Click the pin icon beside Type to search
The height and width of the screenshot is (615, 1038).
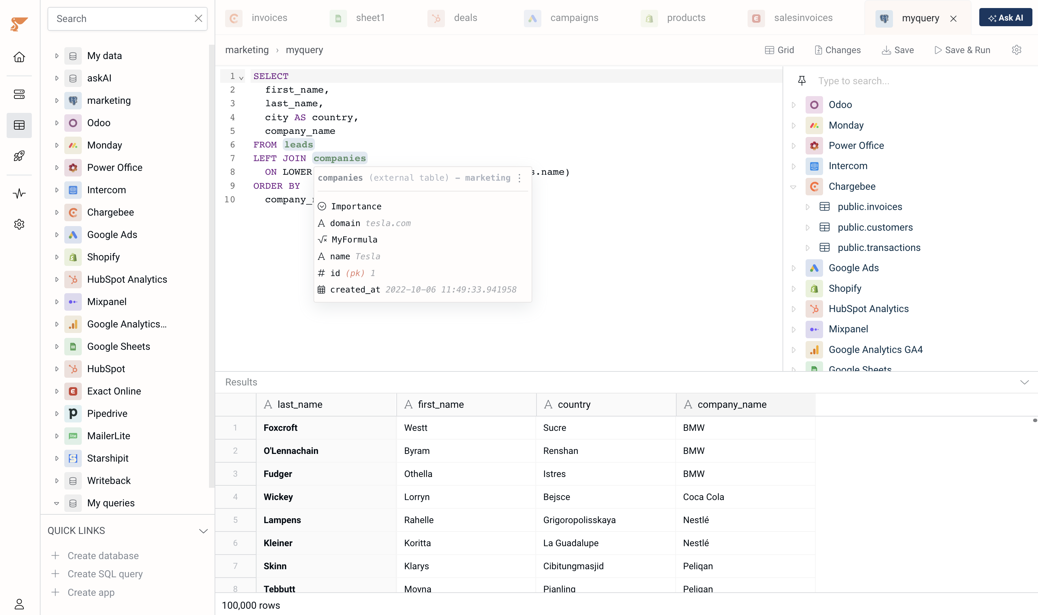pos(802,81)
